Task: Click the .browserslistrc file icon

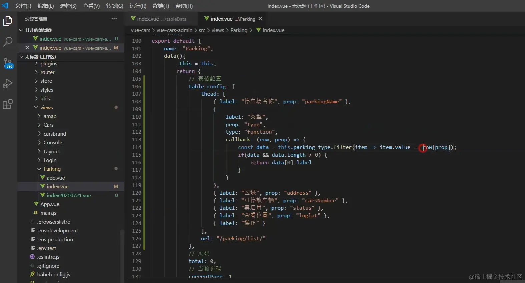Action: pyautogui.click(x=33, y=222)
